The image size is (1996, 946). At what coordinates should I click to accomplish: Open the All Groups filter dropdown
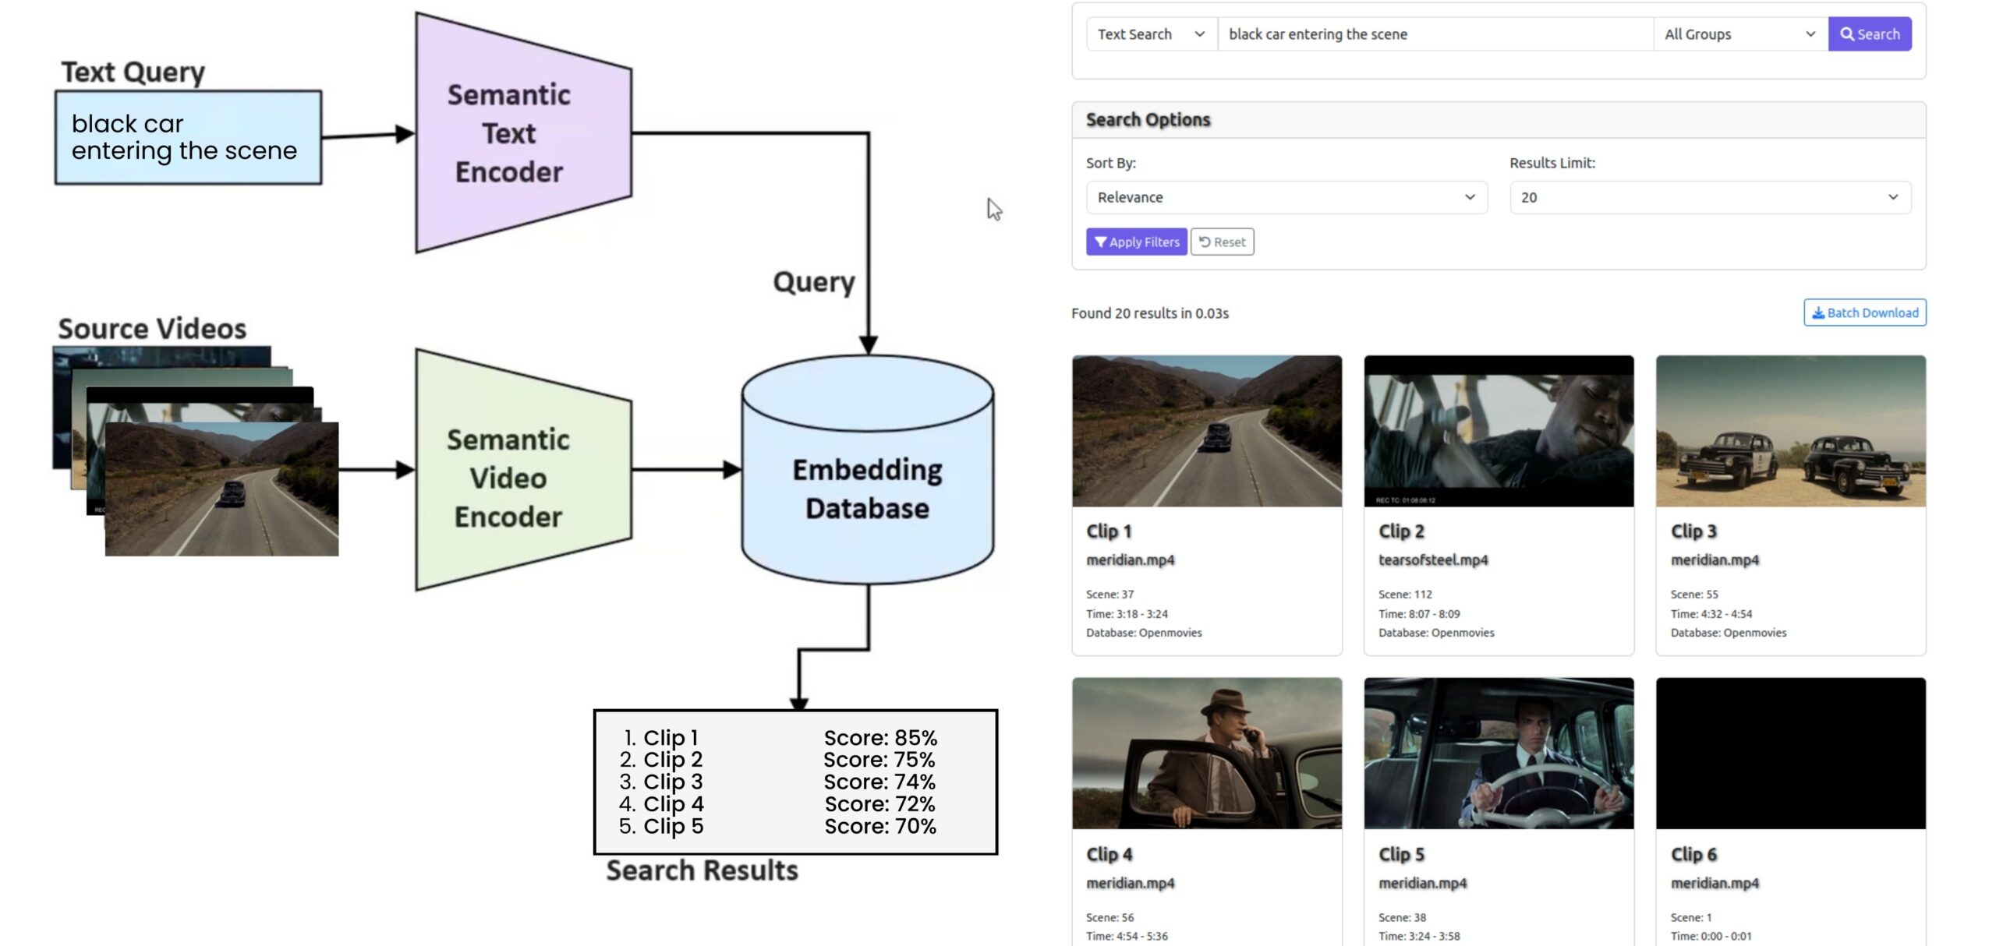pos(1739,34)
